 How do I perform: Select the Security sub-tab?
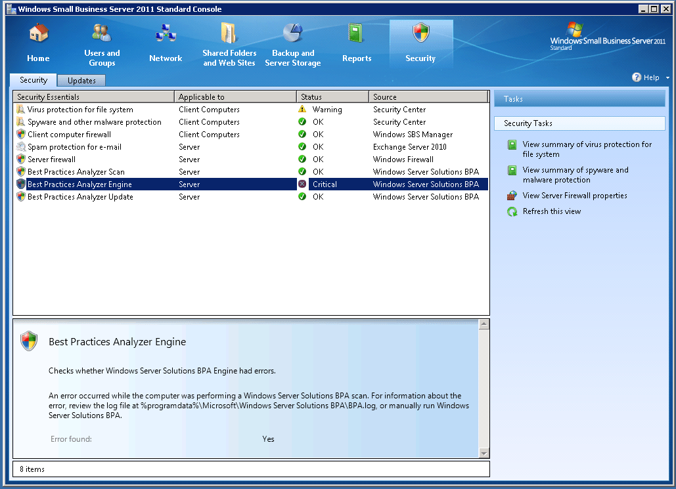click(34, 80)
